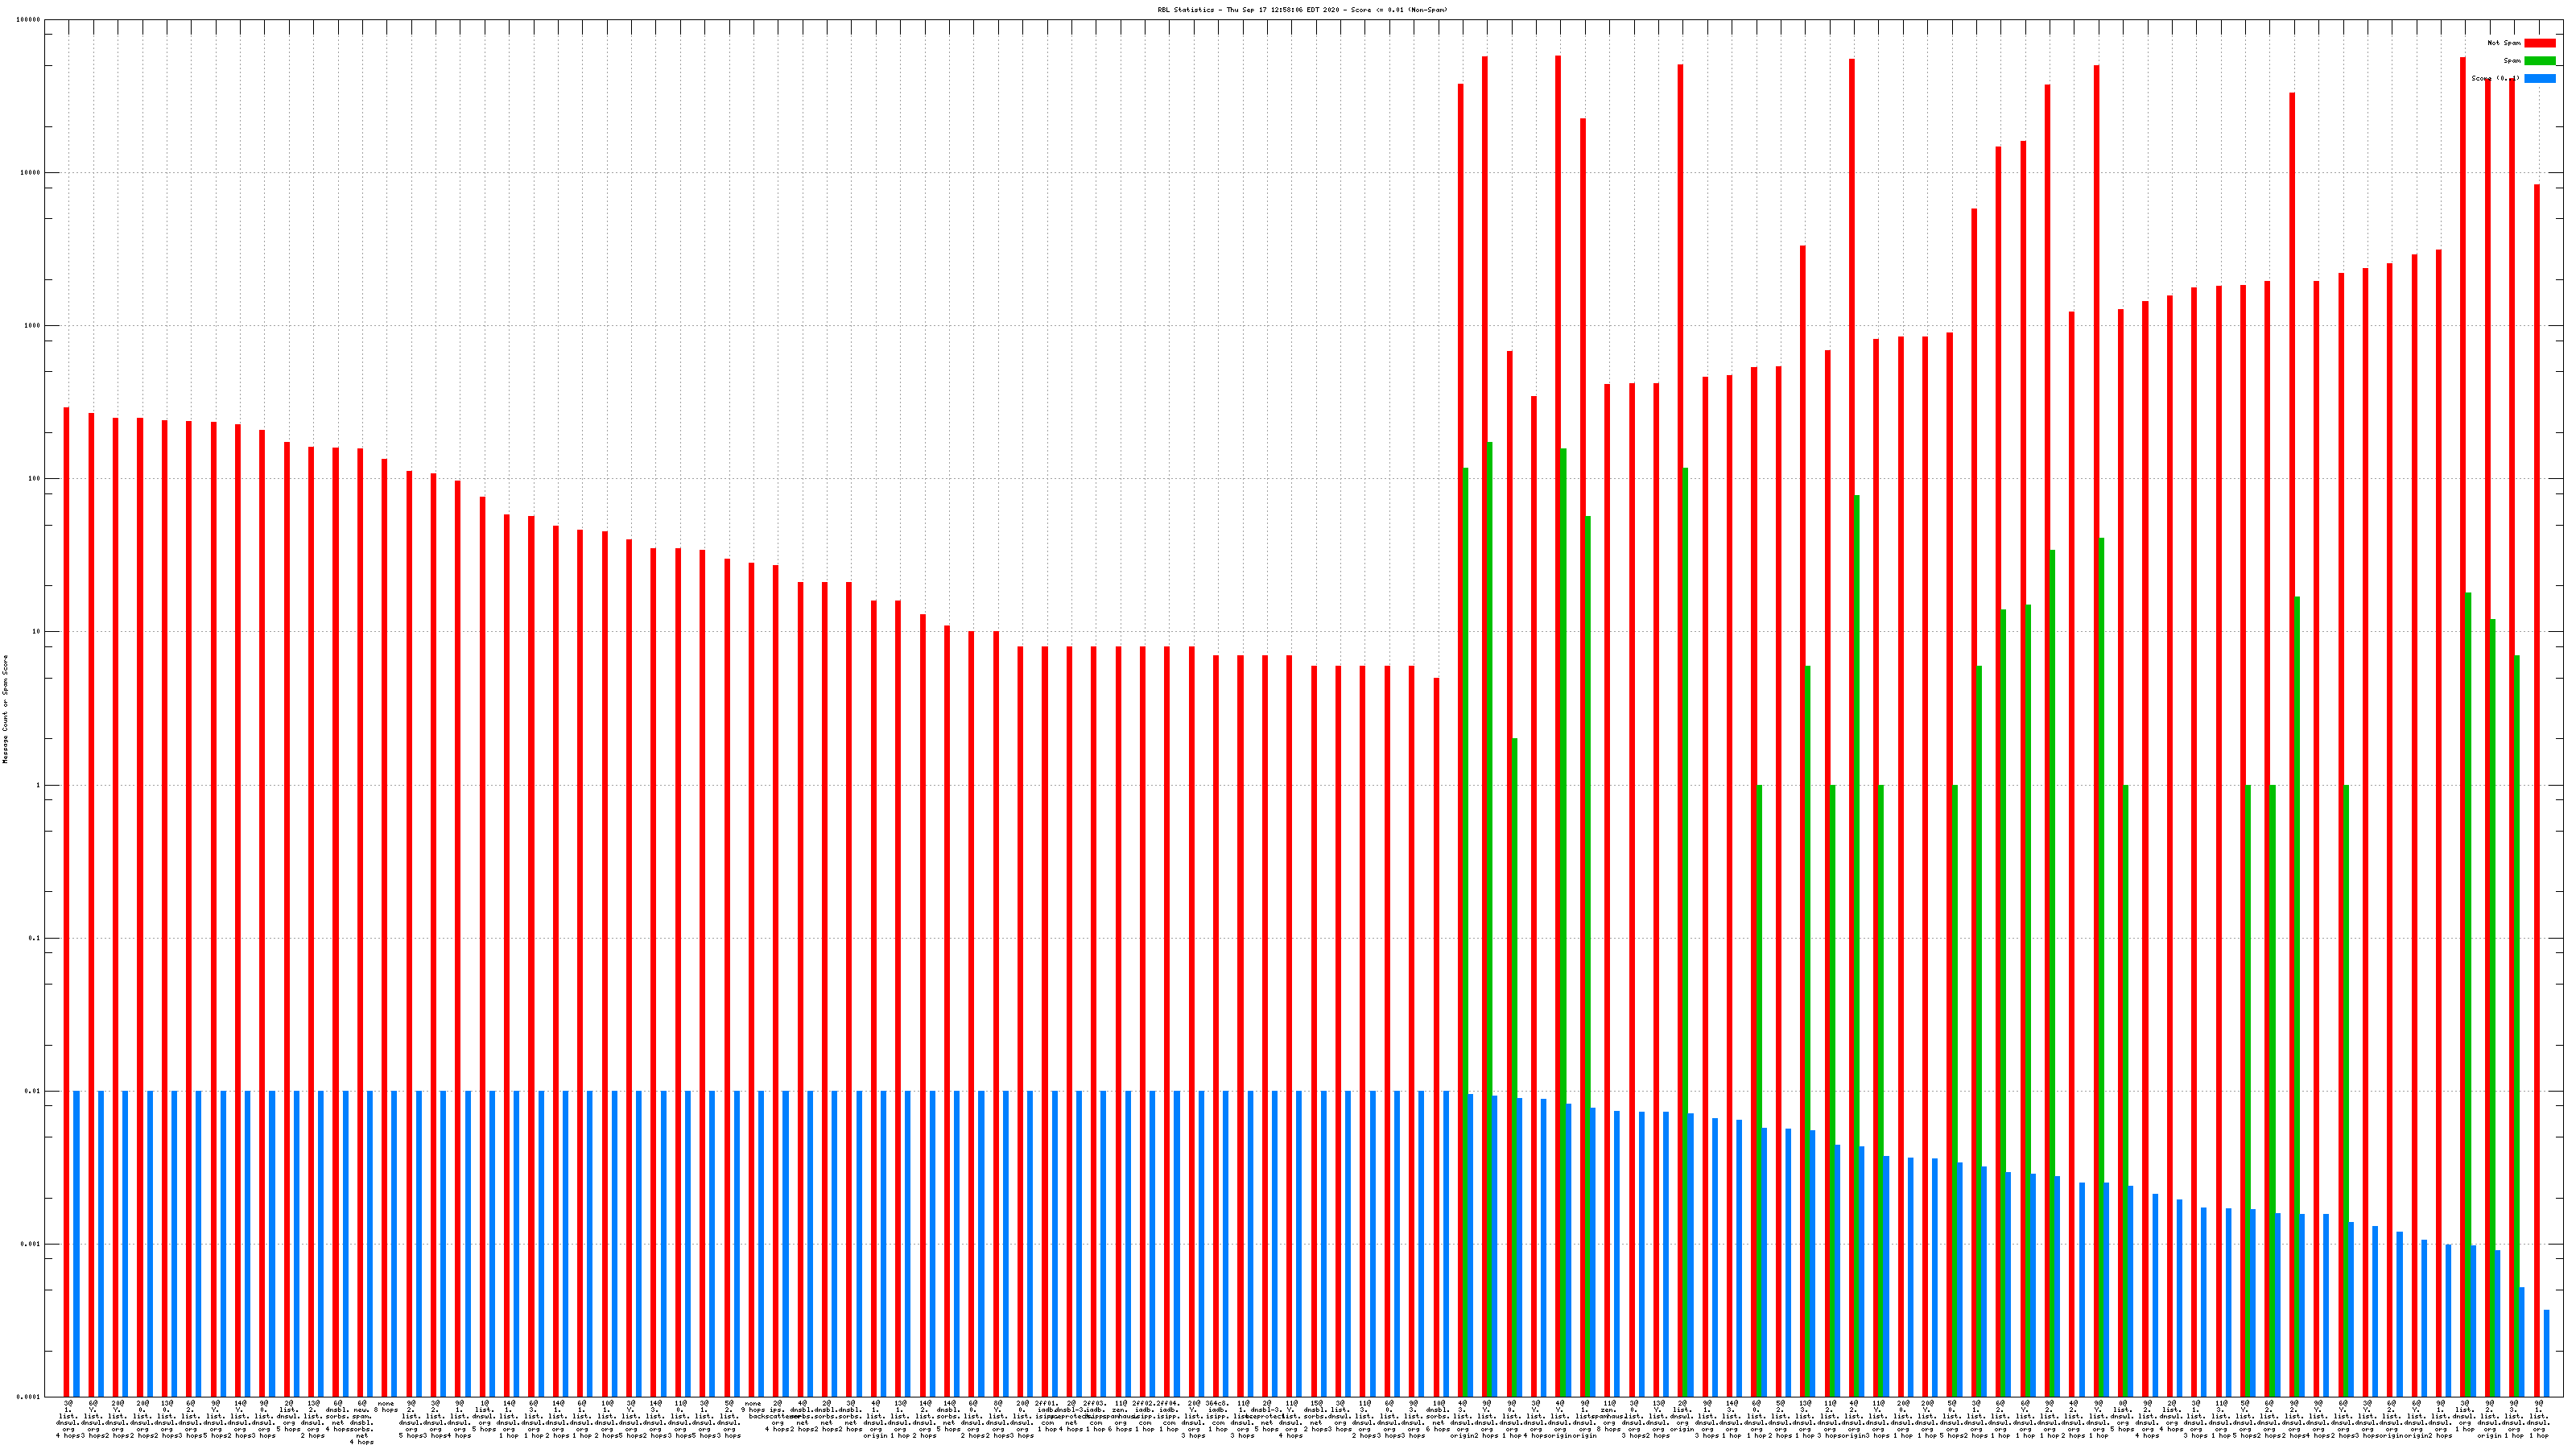Select the "Score (0..1)" legend text
Screen dimensions: 2576x1449
coord(2495,79)
